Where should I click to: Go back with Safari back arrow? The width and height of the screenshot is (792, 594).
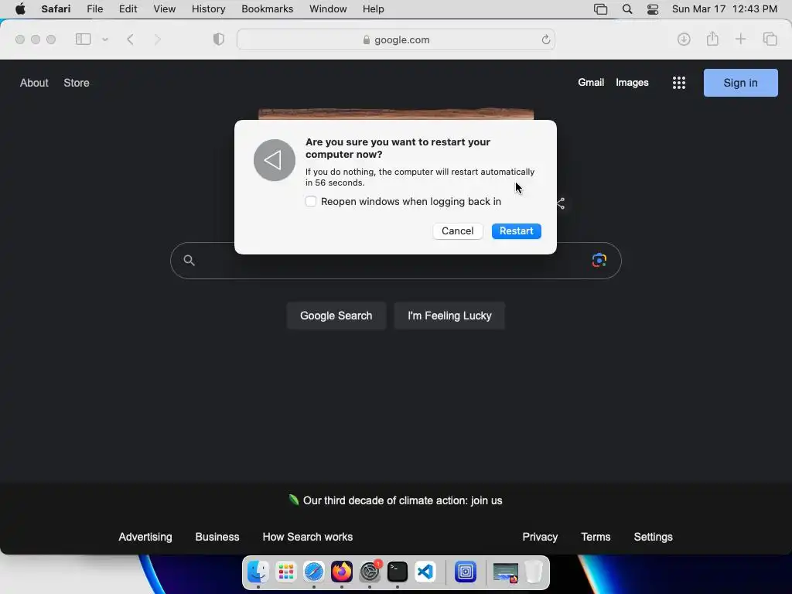point(130,39)
